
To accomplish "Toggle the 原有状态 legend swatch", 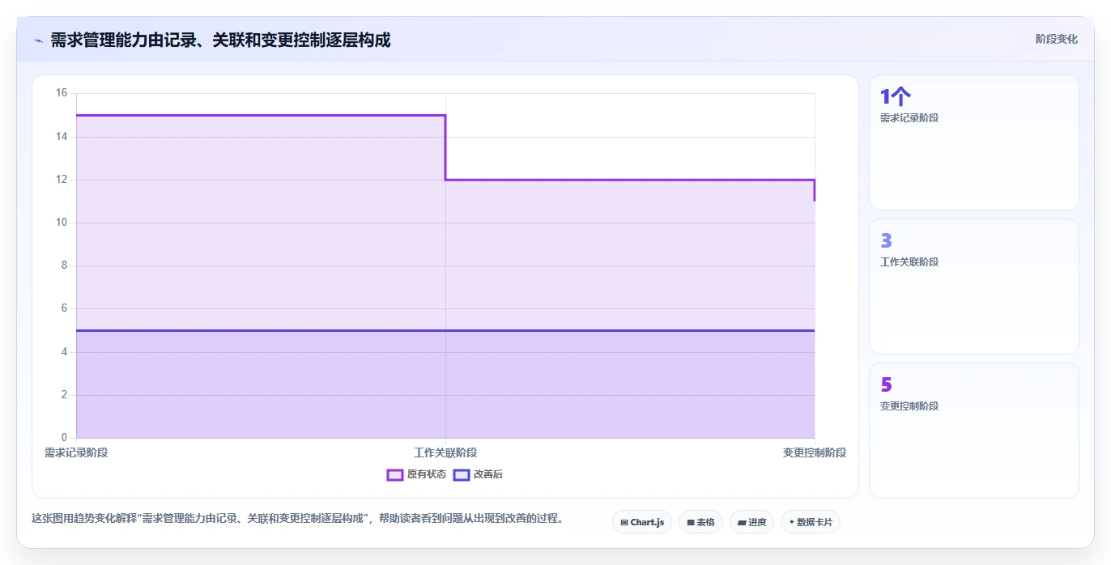I will click(395, 474).
